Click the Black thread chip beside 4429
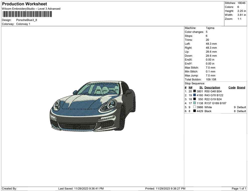This screenshot has height=191, width=248. 194,111
